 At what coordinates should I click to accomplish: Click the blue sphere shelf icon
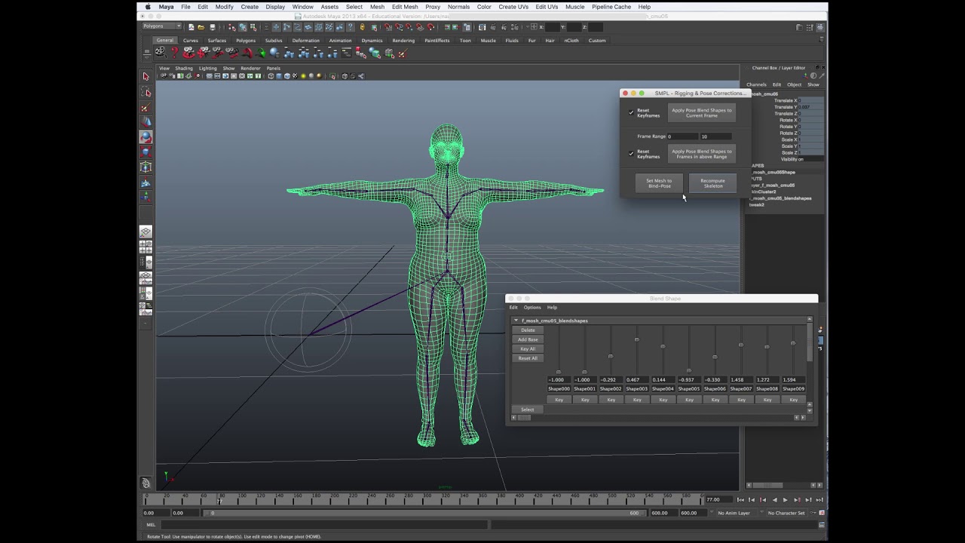pos(274,53)
